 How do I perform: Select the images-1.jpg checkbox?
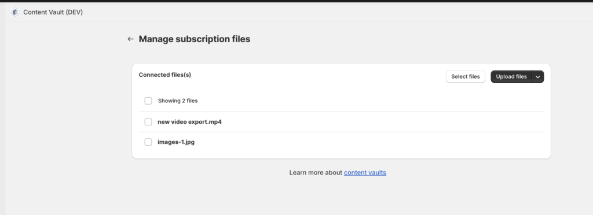pyautogui.click(x=148, y=142)
